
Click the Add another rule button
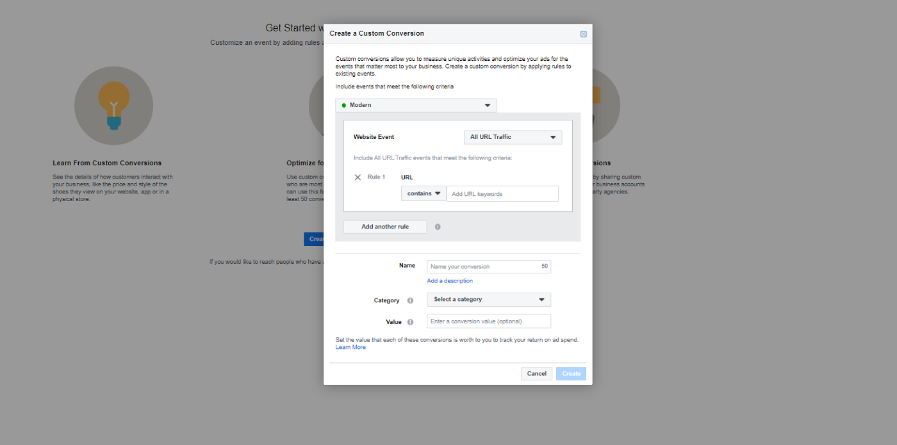(385, 227)
